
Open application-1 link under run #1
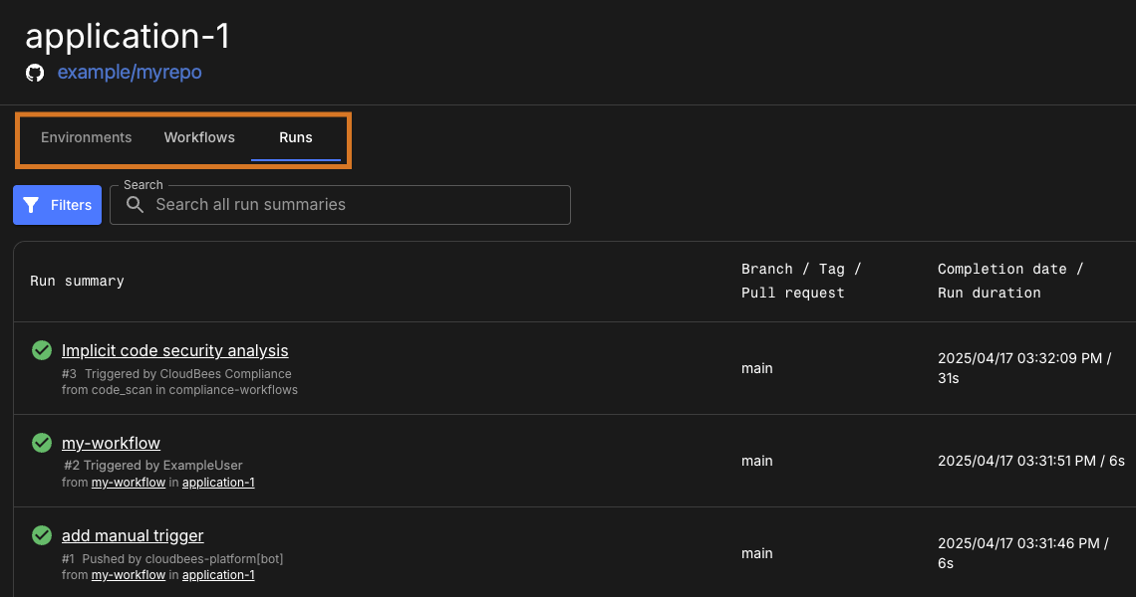(x=218, y=574)
